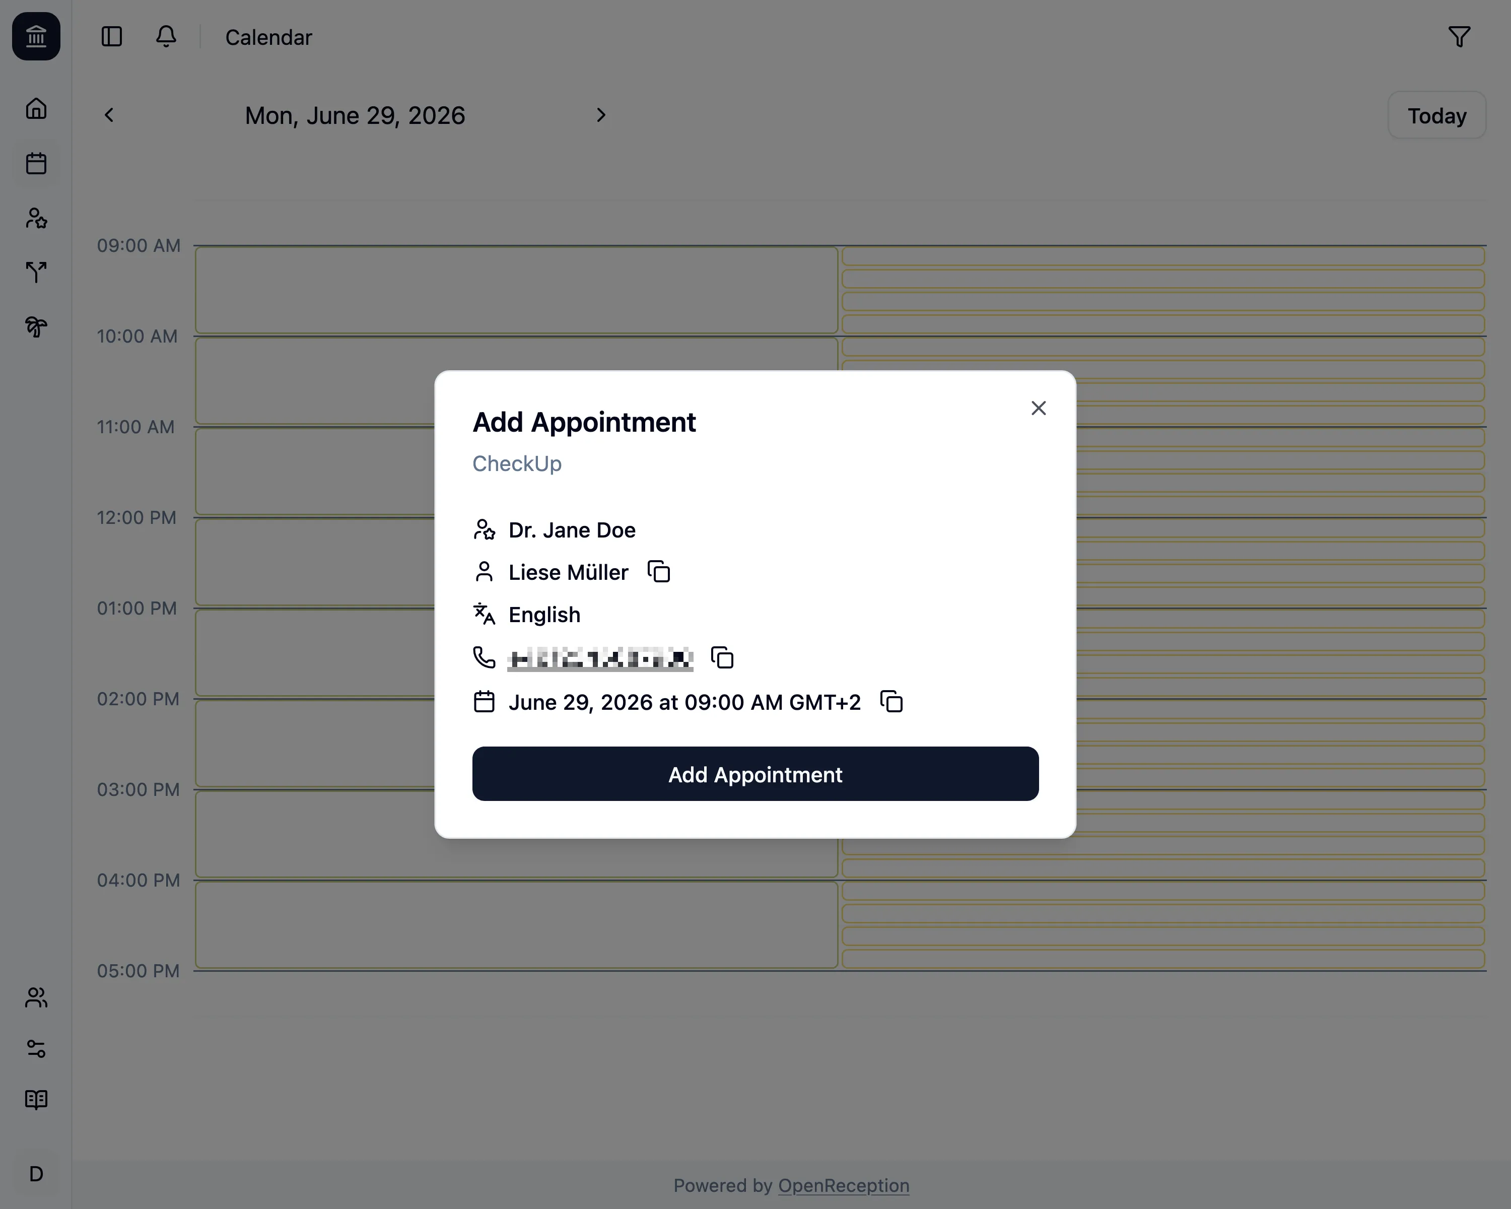Click the blurred phone number link
1511x1209 pixels.
coord(600,658)
